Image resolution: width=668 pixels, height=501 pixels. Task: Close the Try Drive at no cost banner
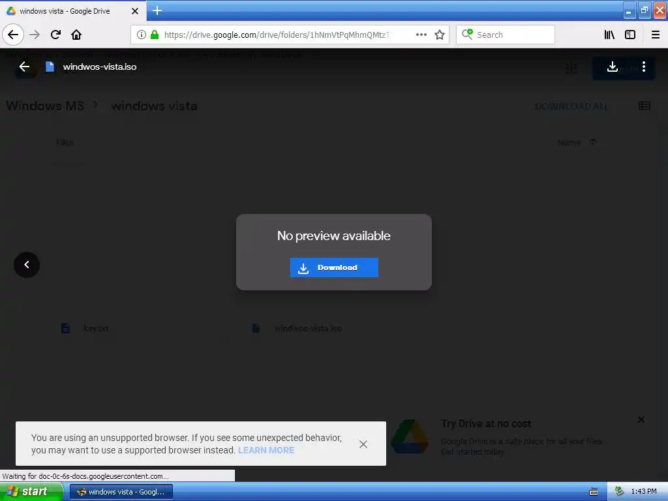[641, 419]
